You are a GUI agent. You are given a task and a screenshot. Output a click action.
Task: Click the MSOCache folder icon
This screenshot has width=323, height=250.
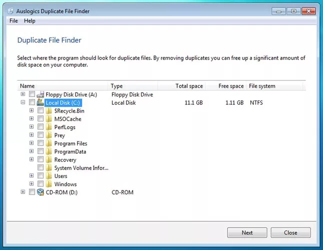coord(49,119)
